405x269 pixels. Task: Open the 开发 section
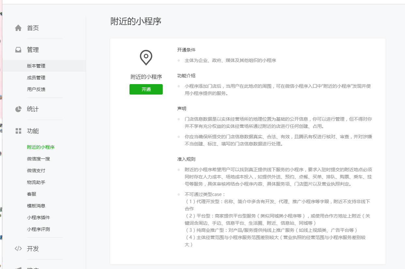33,249
